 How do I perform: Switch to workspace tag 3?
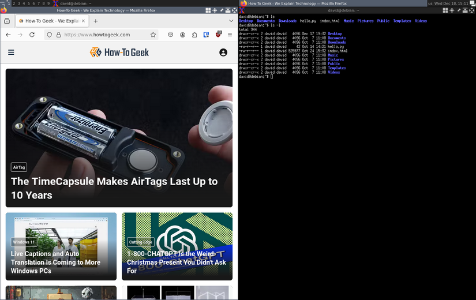19,3
